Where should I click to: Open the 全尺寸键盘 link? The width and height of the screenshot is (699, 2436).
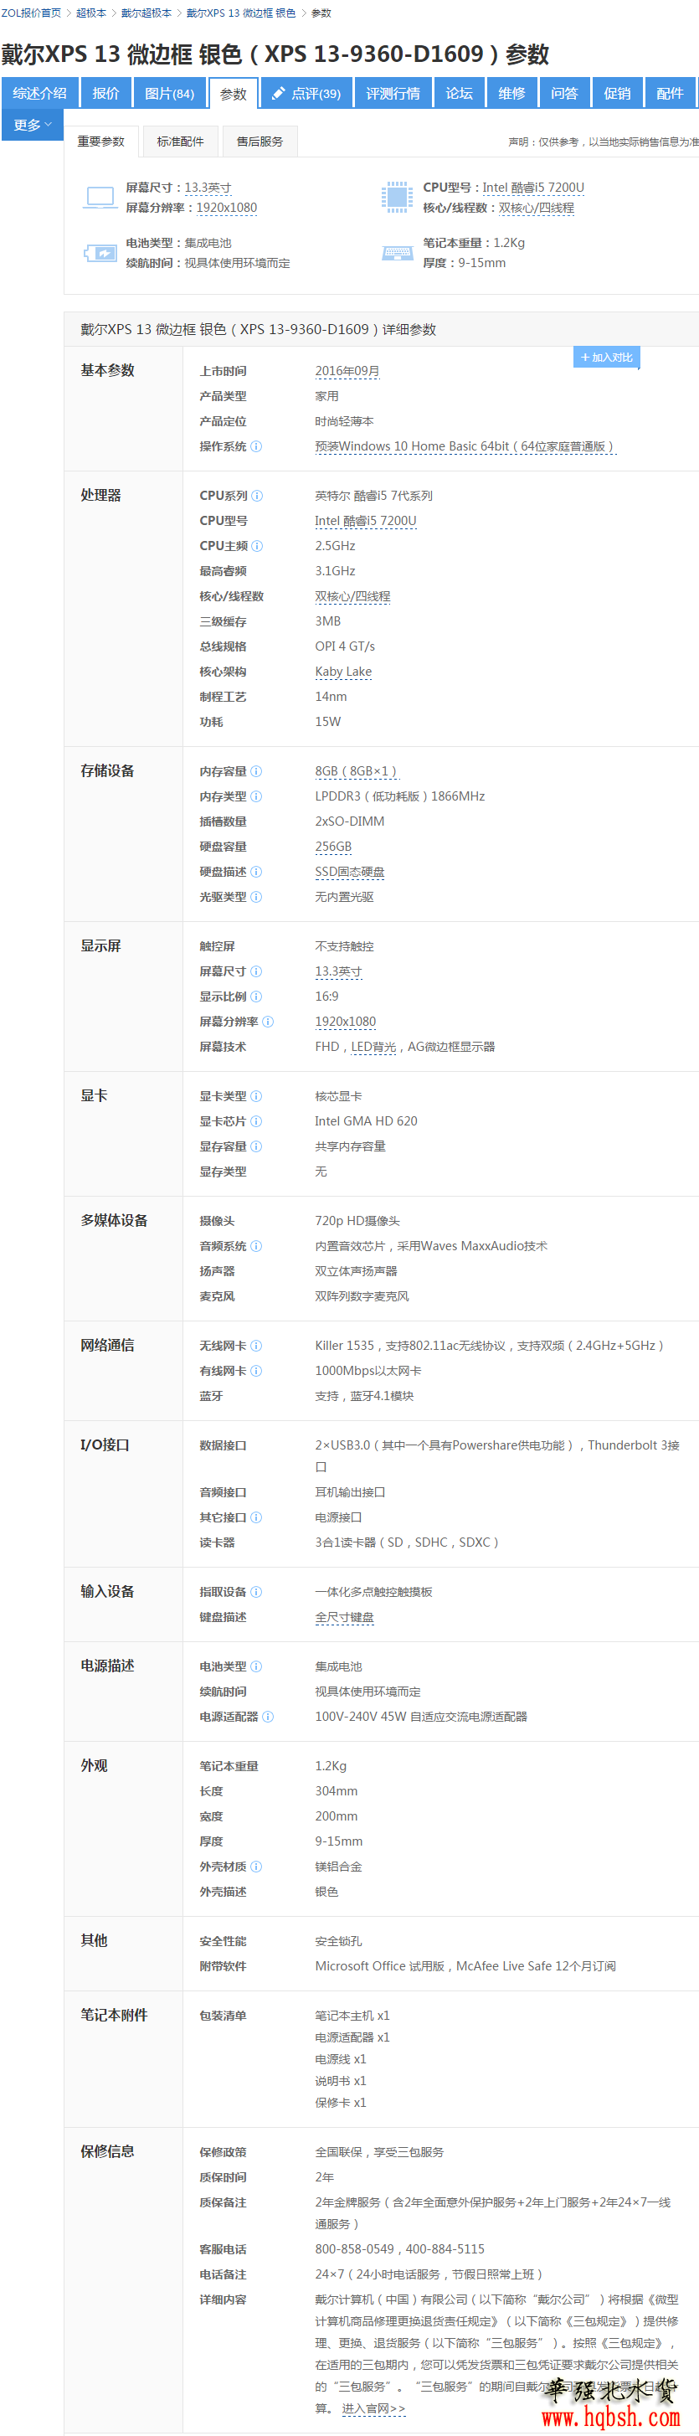pos(344,1617)
